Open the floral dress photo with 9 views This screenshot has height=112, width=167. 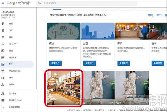click(x=132, y=88)
